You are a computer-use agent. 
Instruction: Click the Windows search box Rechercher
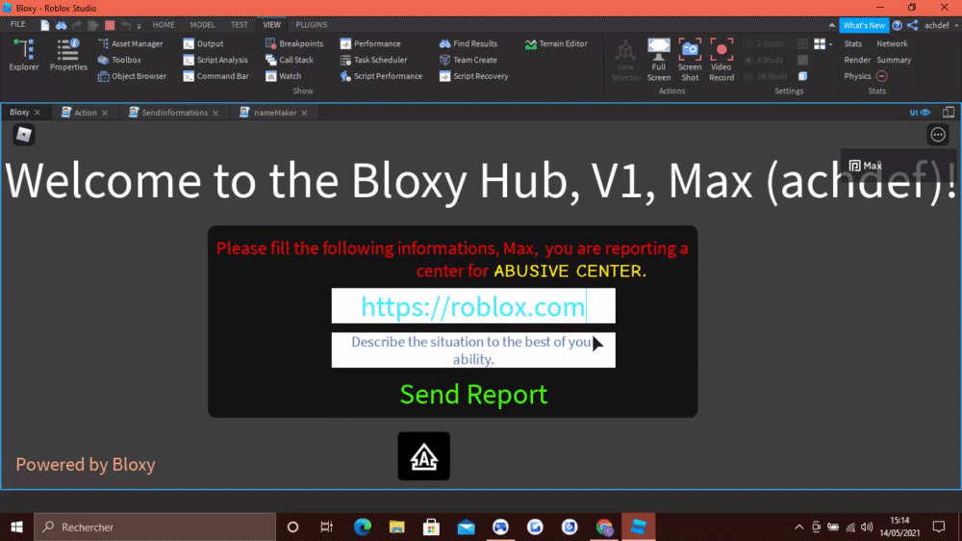click(x=155, y=527)
